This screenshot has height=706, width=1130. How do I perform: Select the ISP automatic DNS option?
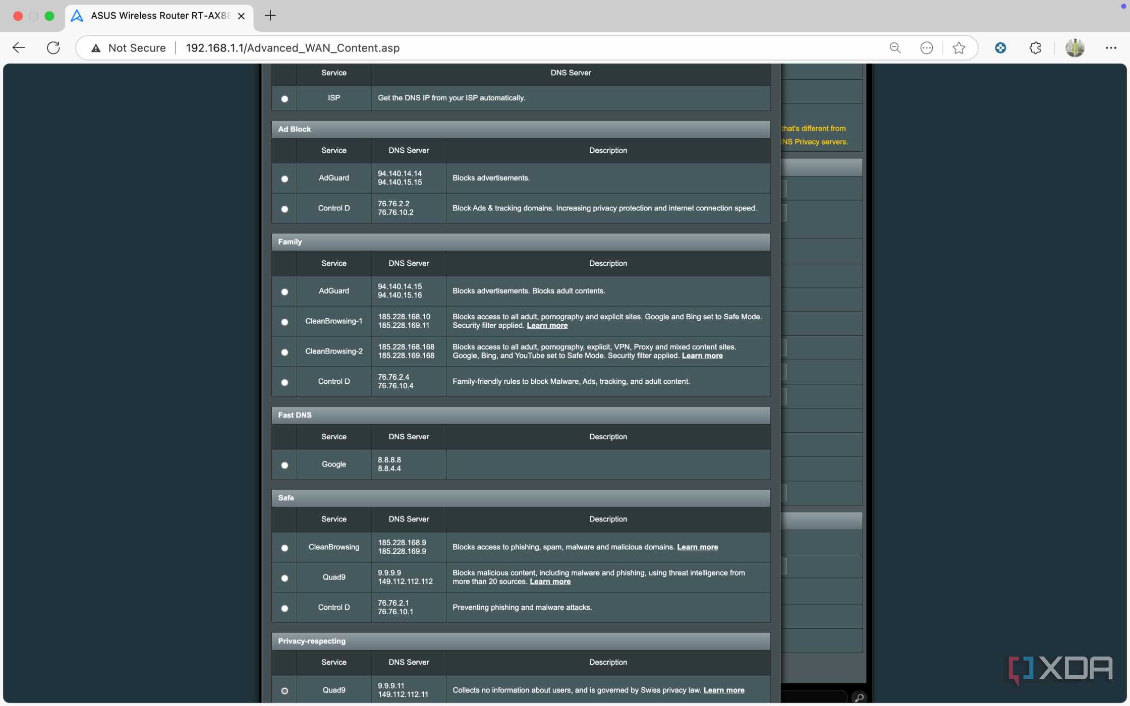point(285,99)
